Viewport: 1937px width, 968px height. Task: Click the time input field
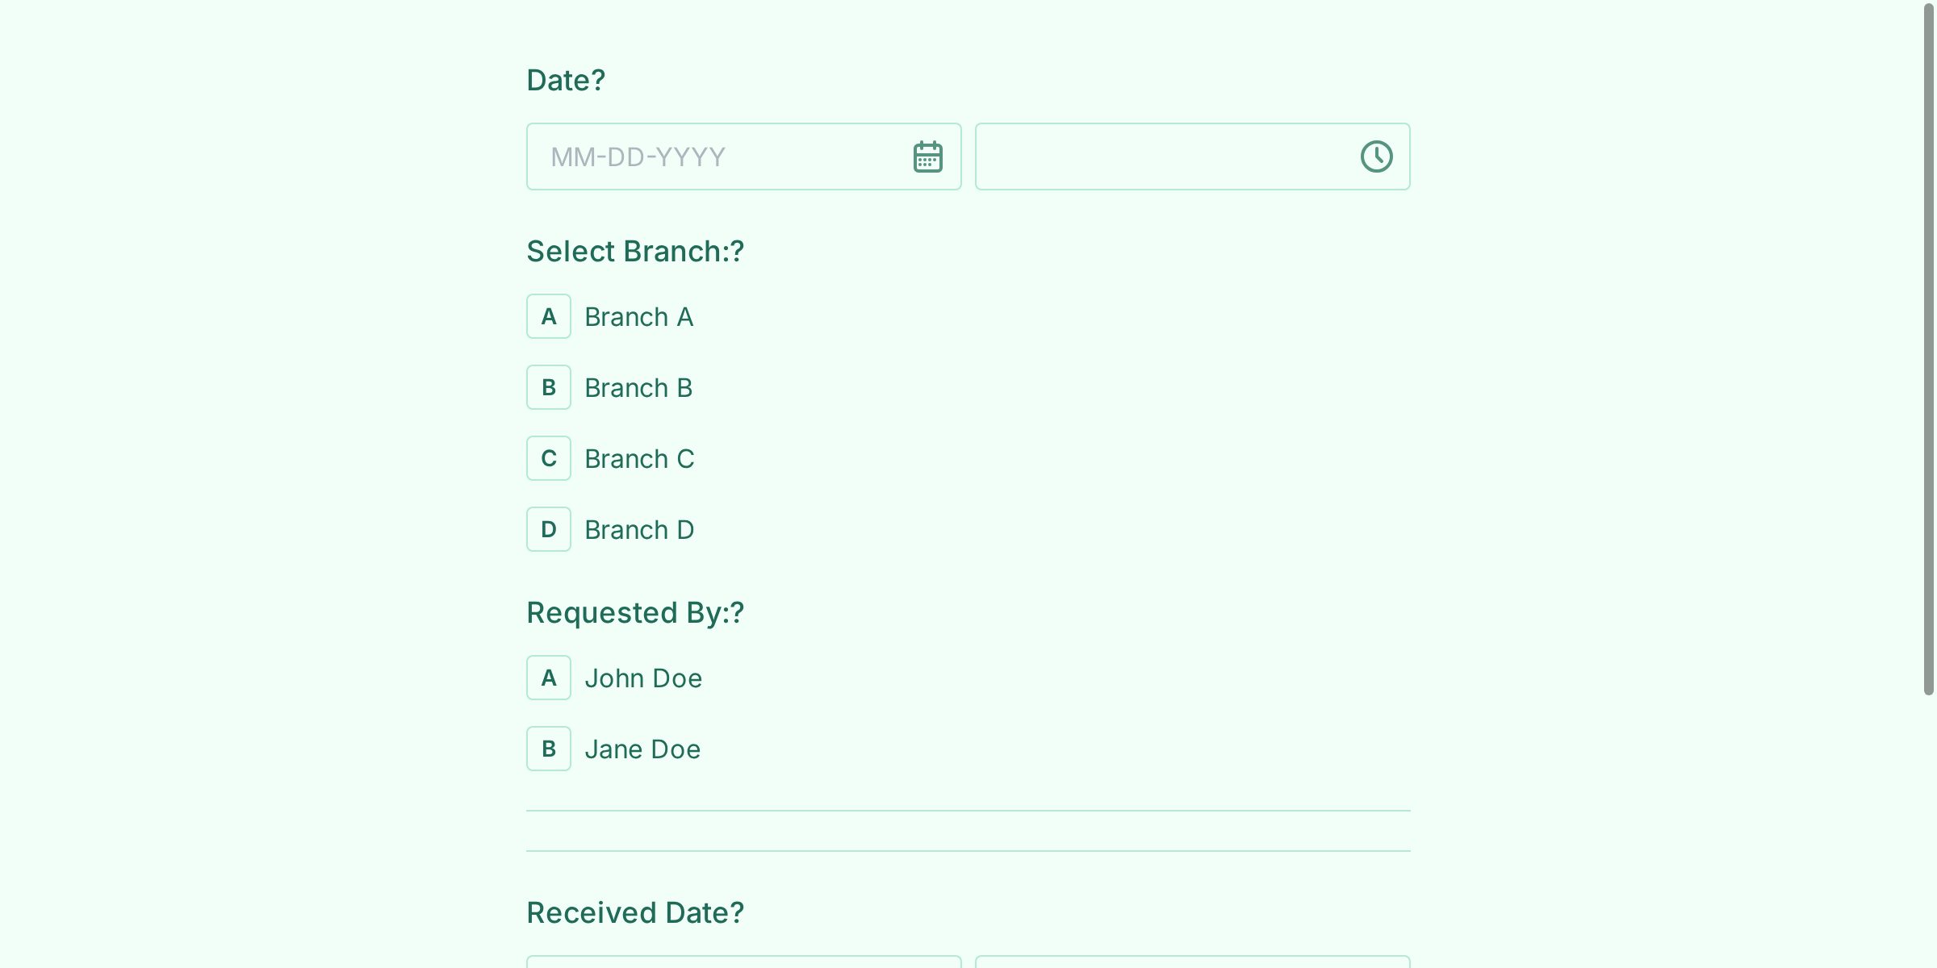1162,156
